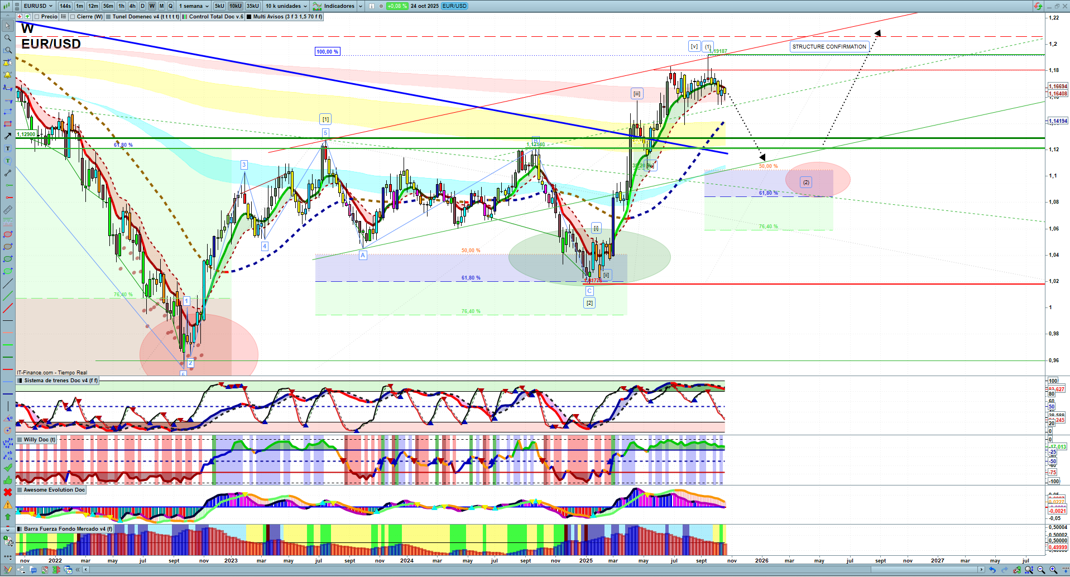The width and height of the screenshot is (1070, 577).
Task: Toggle the 5kU tick chart button
Action: pyautogui.click(x=219, y=6)
